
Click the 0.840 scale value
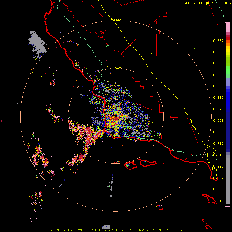coord(218,63)
